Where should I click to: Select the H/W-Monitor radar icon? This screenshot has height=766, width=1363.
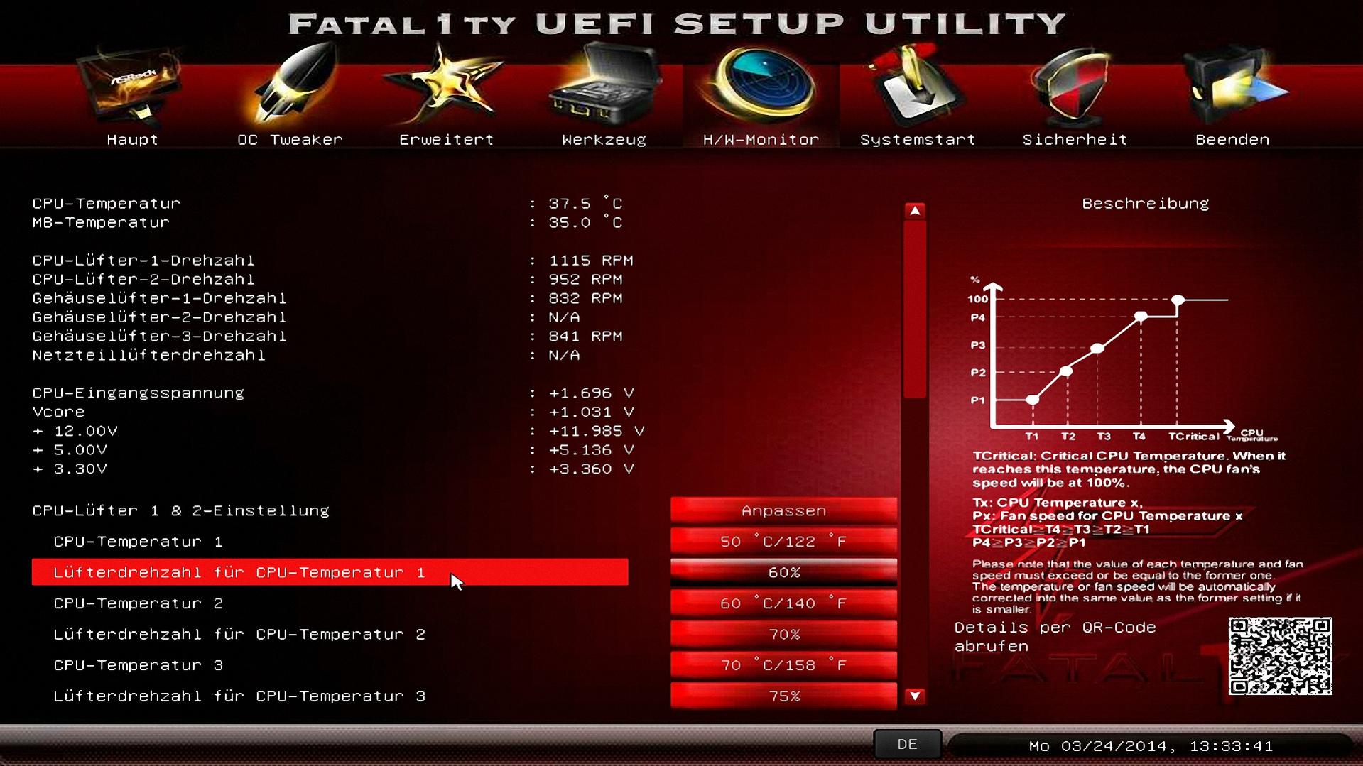click(x=761, y=85)
